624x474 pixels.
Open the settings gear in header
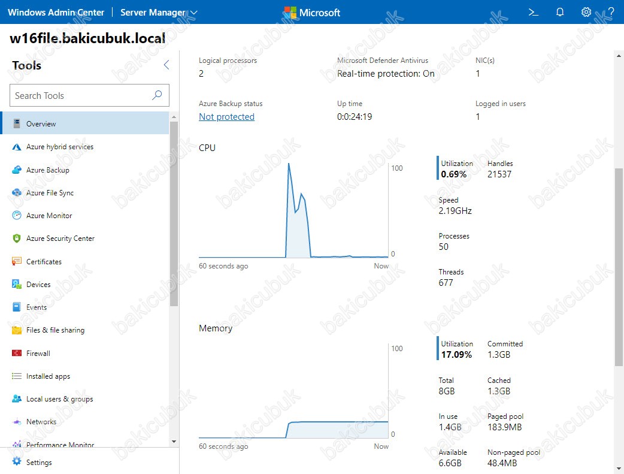(x=586, y=12)
